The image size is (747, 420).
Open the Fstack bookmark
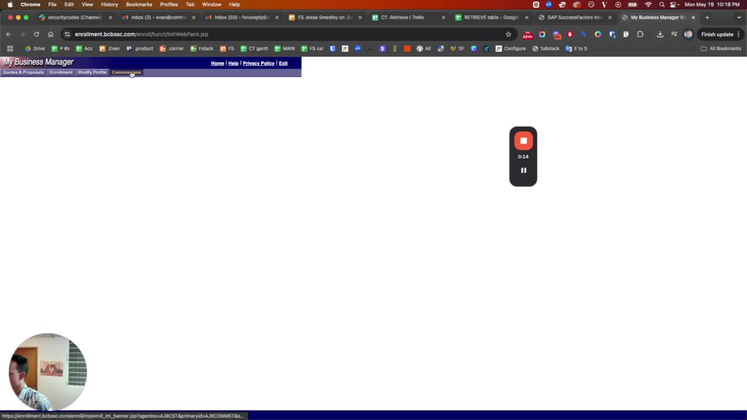coord(202,48)
